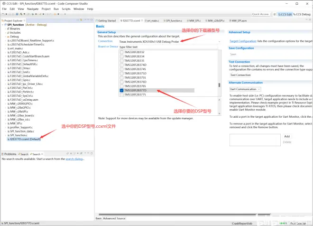Image resolution: width=313 pixels, height=226 pixels.
Task: Expand the Debug folder node
Action: pos(5,37)
